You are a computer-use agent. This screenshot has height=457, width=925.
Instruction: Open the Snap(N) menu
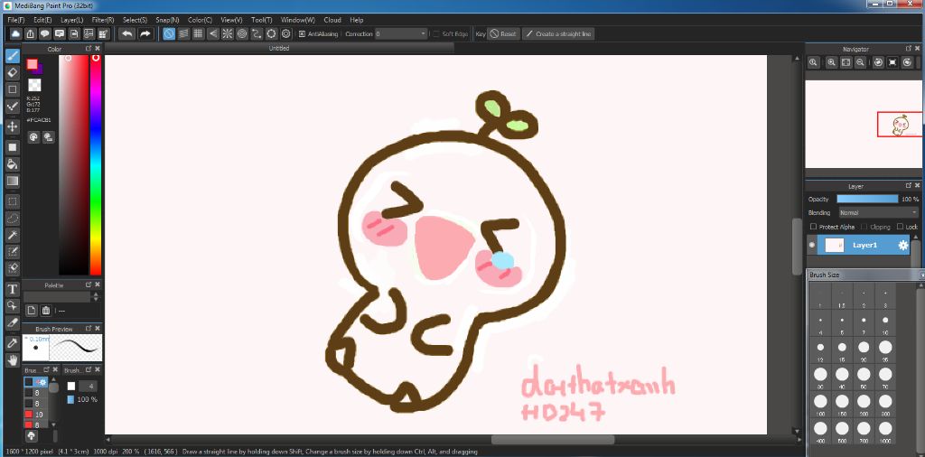coord(167,20)
